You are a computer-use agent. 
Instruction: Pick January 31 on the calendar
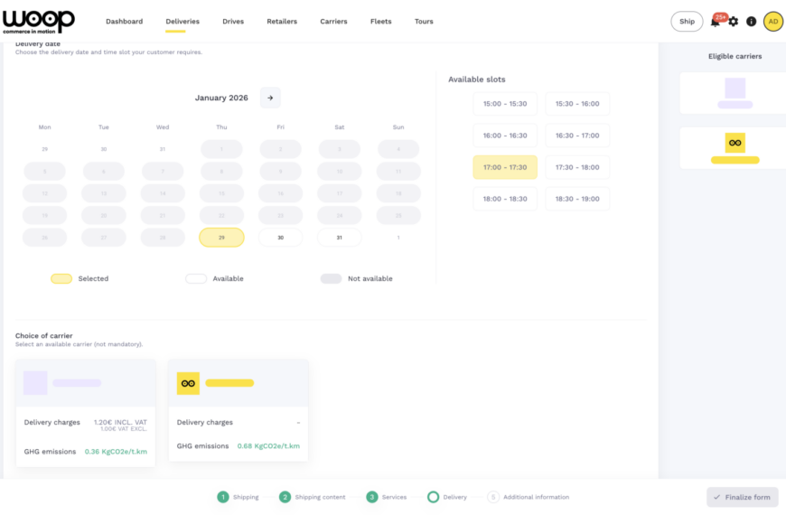(339, 238)
